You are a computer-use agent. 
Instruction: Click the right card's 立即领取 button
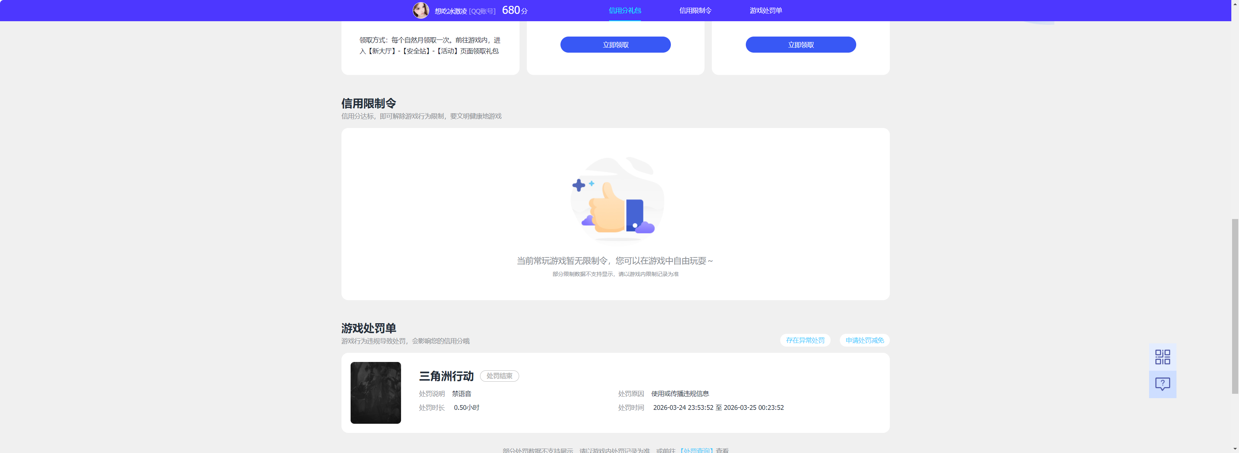pos(800,45)
